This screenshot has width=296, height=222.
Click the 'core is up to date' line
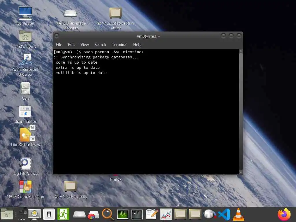pos(76,62)
